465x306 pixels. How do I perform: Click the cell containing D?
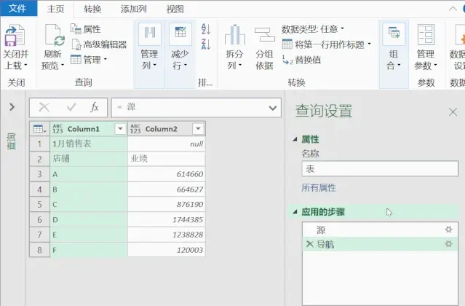89,219
